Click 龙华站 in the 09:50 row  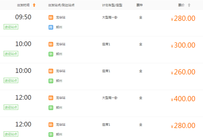coord(60,17)
